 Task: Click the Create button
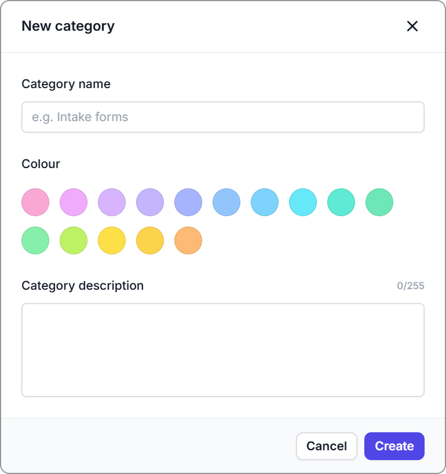[394, 446]
